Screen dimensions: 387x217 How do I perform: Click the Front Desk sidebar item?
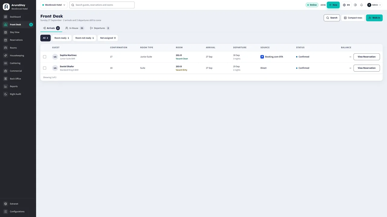pos(18,25)
